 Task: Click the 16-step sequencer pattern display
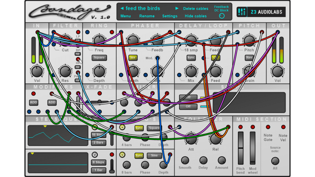[x=58, y=136]
